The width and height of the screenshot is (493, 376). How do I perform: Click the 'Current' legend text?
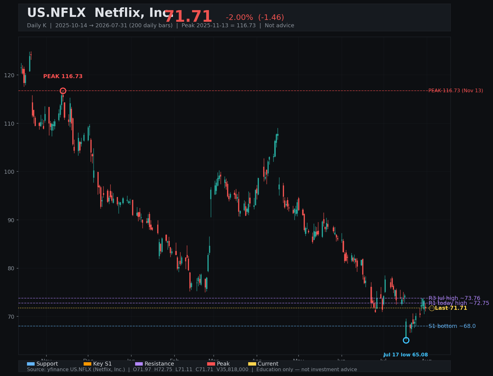[x=268, y=364]
